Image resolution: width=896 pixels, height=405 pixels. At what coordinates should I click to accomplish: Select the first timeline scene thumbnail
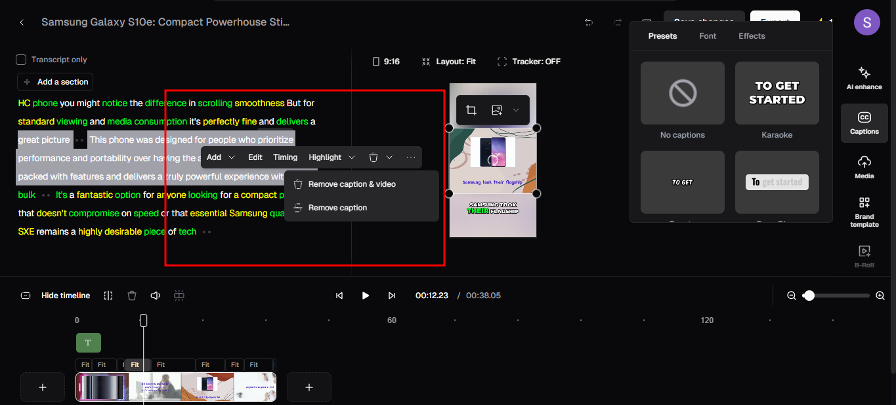[102, 387]
